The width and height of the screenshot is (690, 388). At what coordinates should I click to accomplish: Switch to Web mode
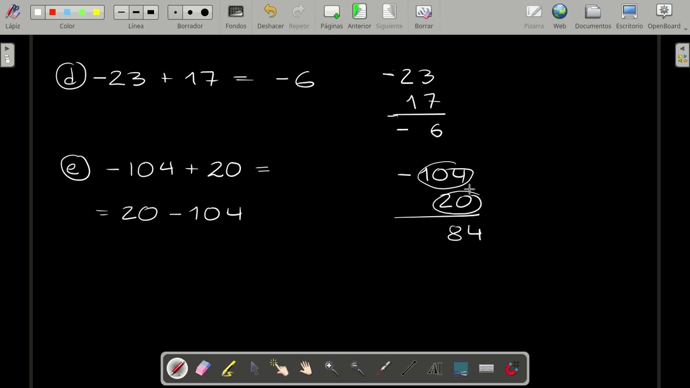click(560, 17)
